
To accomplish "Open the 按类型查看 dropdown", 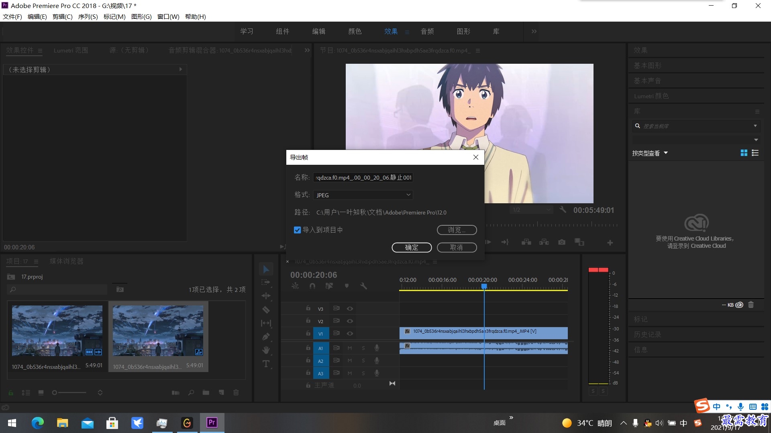I will [x=650, y=153].
